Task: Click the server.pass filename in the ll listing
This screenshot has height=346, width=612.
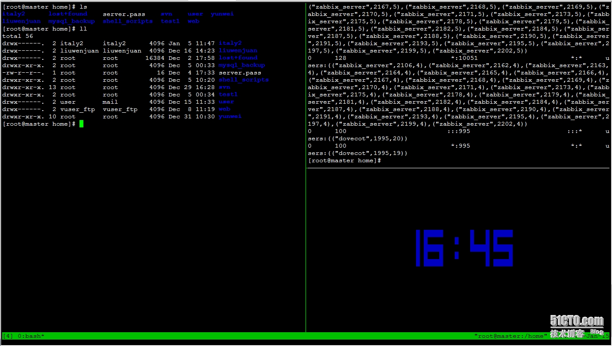Action: [x=240, y=73]
